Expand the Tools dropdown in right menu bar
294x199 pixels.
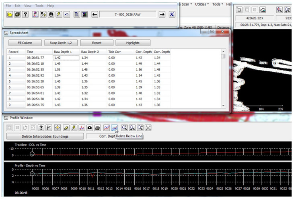pyautogui.click(x=218, y=4)
